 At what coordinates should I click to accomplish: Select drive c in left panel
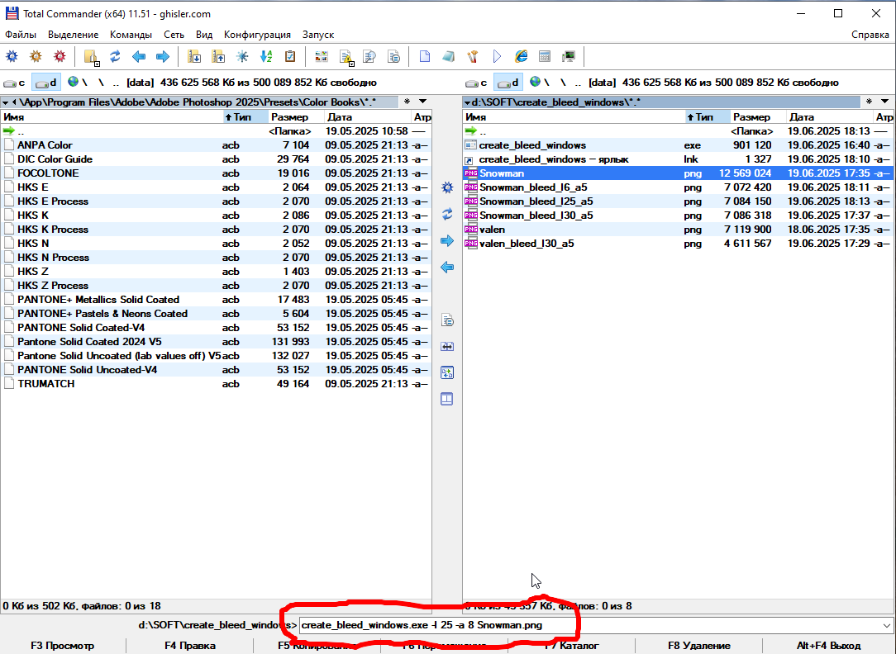(14, 83)
